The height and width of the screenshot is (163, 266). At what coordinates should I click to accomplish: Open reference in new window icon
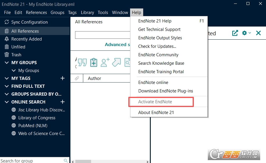[235, 33]
